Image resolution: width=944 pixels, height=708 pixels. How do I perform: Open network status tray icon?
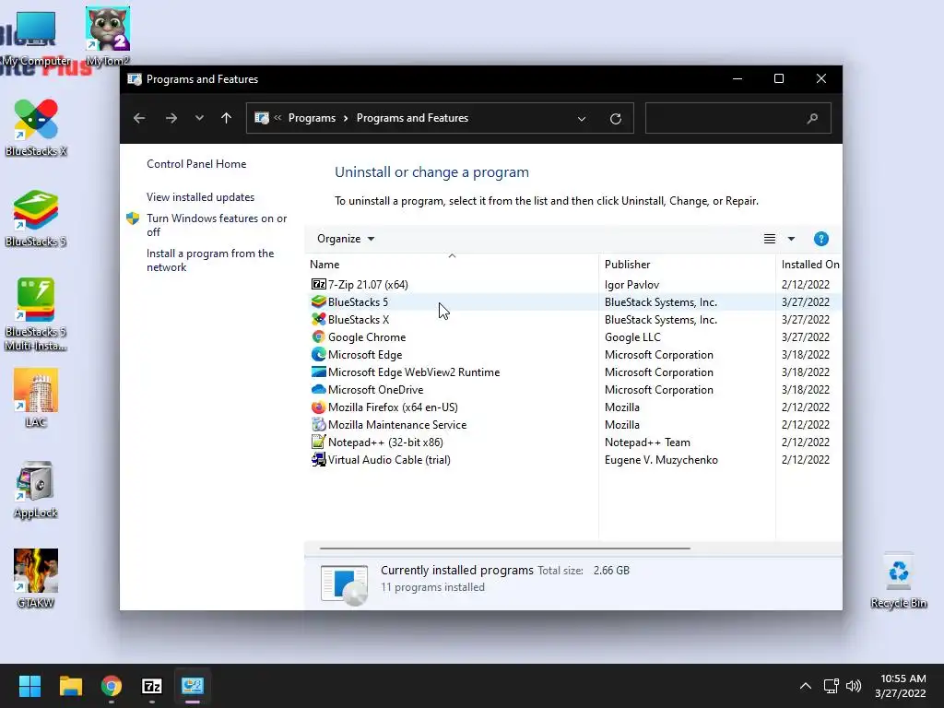[x=832, y=686]
